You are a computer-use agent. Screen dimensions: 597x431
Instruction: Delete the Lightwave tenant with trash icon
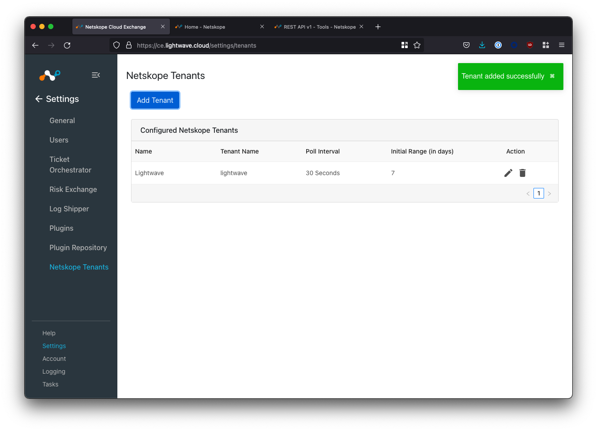click(x=522, y=173)
